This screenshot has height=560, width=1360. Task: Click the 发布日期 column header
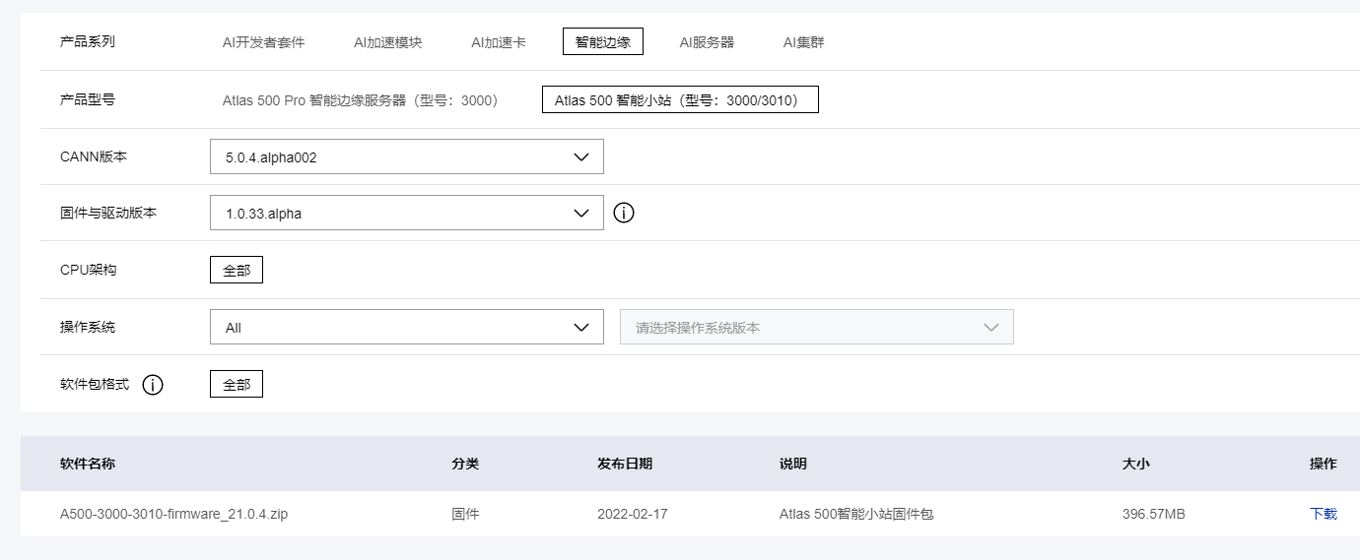(625, 464)
